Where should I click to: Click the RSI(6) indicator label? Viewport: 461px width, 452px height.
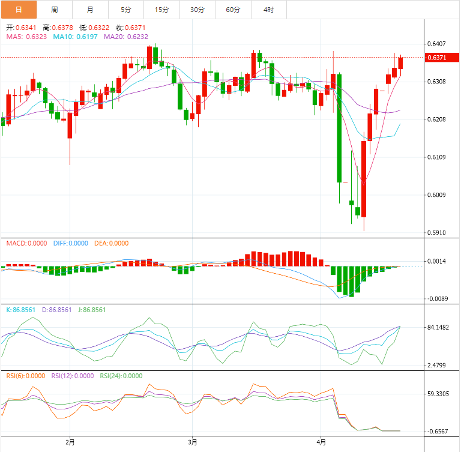[x=25, y=376]
